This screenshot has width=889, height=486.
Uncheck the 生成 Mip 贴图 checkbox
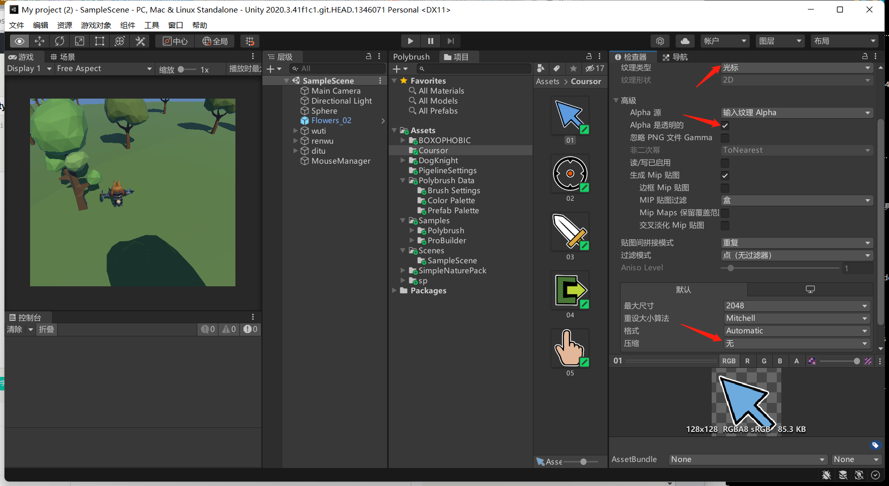[725, 175]
